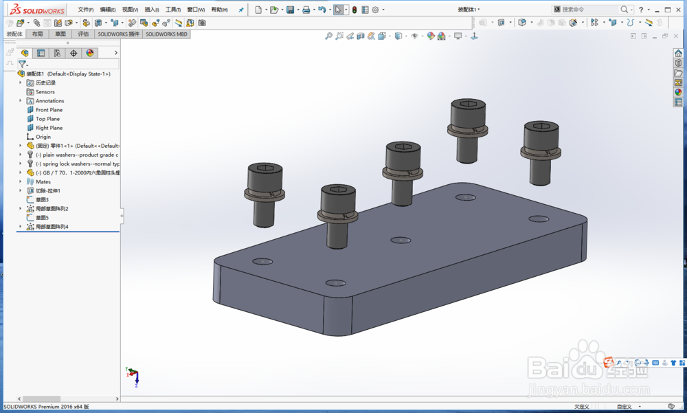The image size is (687, 413).
Task: Click the paperclip Mate icon
Action: (x=37, y=23)
